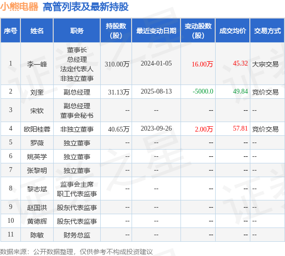Click the 董事会秘书 position text
The height and width of the screenshot is (256, 285).
[x=77, y=115]
